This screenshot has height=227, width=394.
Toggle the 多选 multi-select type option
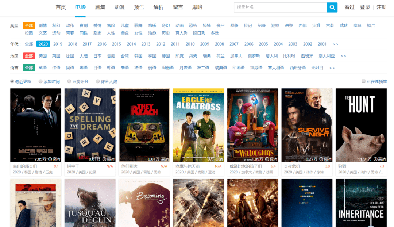click(x=215, y=33)
